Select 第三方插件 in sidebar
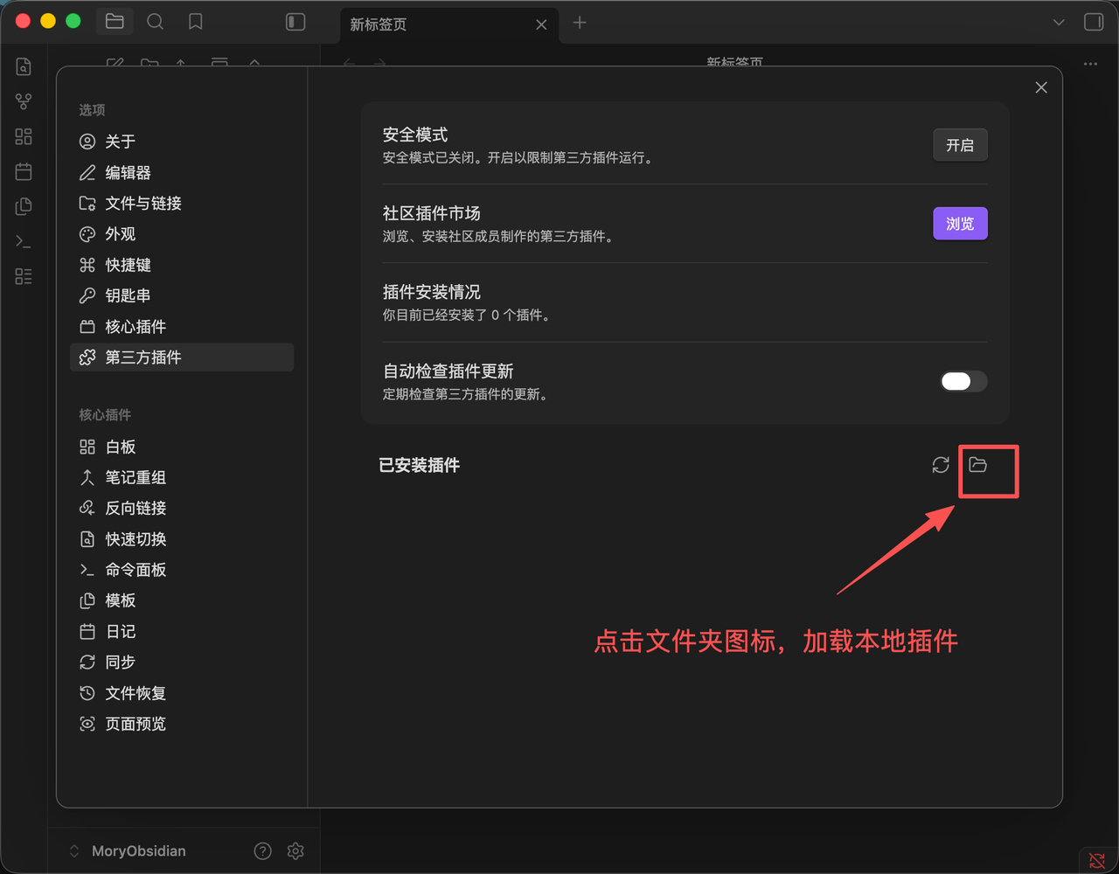 tap(182, 357)
